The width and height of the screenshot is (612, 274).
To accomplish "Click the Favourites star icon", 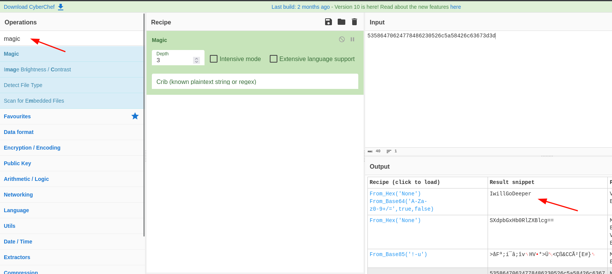I will point(135,116).
